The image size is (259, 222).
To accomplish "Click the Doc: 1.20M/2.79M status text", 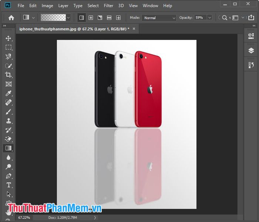I will (63, 218).
